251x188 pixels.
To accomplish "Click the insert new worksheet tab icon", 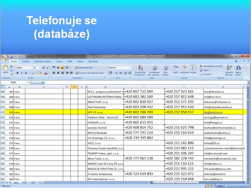I will coord(41,182).
